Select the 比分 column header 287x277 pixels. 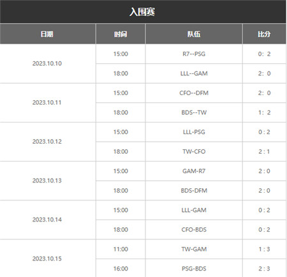pos(264,34)
